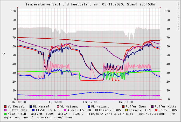Image resolution: width=181 pixels, height=122 pixels.
Task: Select the AT>5C, FS AUS swatch
Action: click(33, 110)
